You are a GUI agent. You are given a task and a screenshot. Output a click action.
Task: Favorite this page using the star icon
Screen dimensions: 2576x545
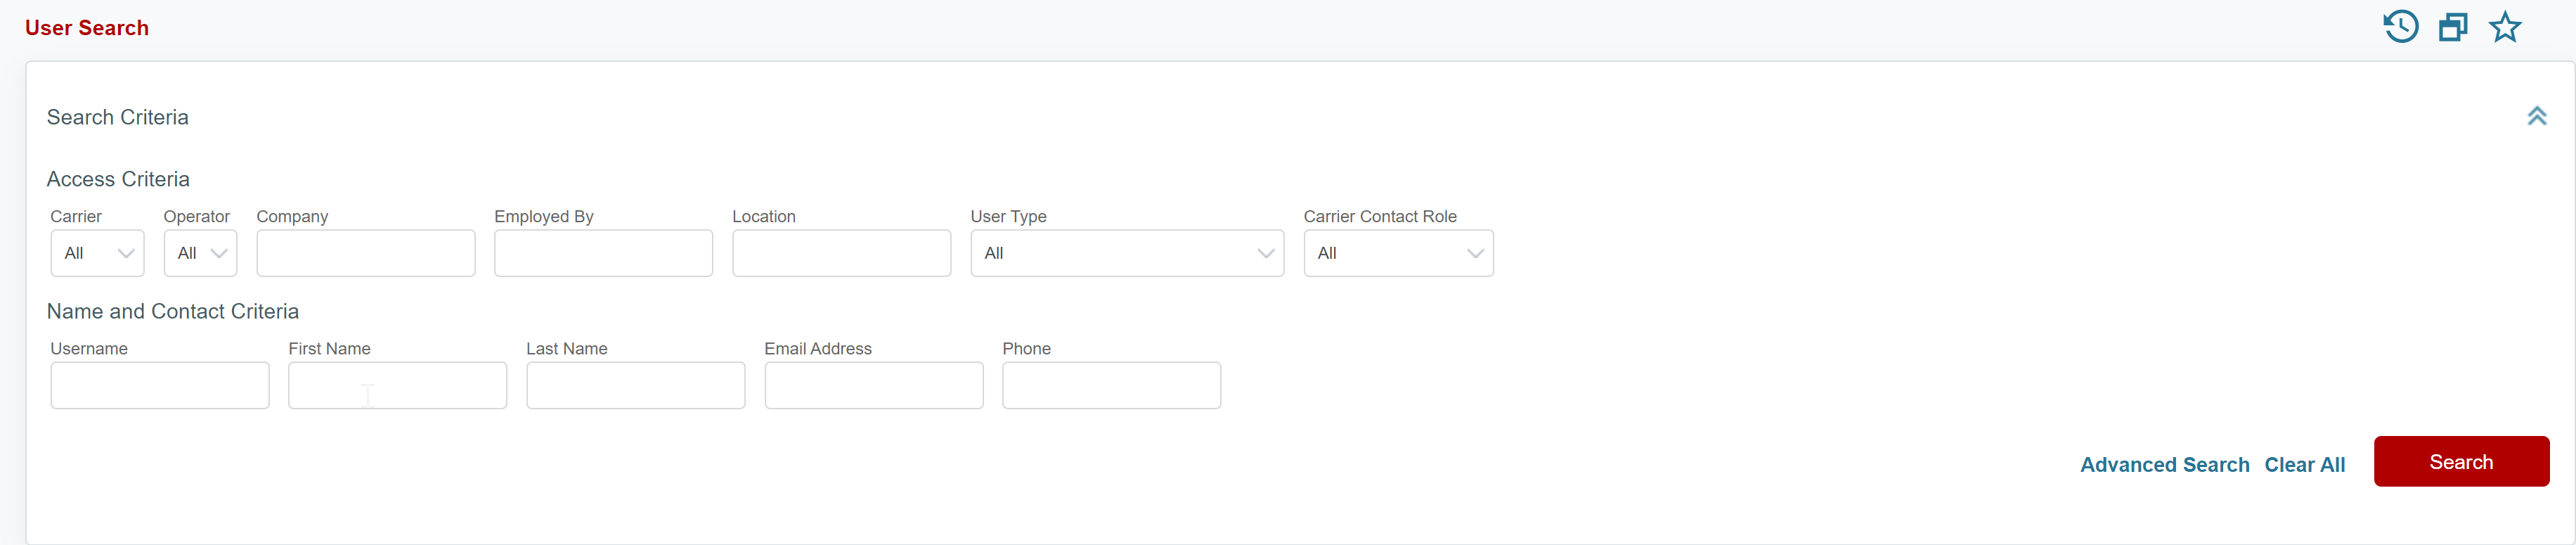pyautogui.click(x=2504, y=27)
